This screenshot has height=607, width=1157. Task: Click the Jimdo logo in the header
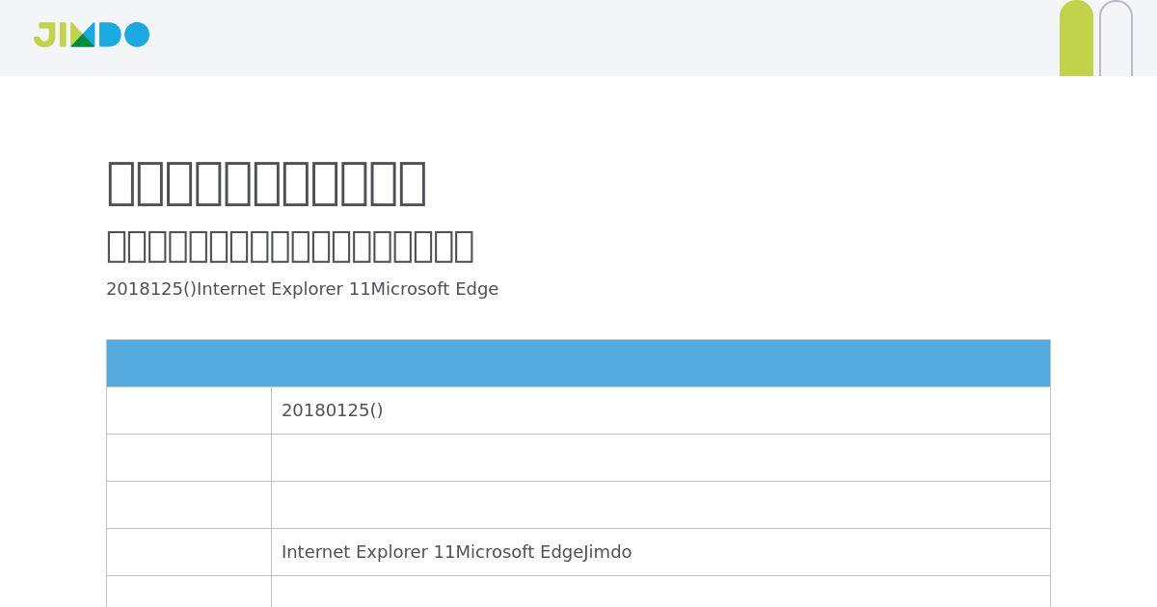coord(92,35)
